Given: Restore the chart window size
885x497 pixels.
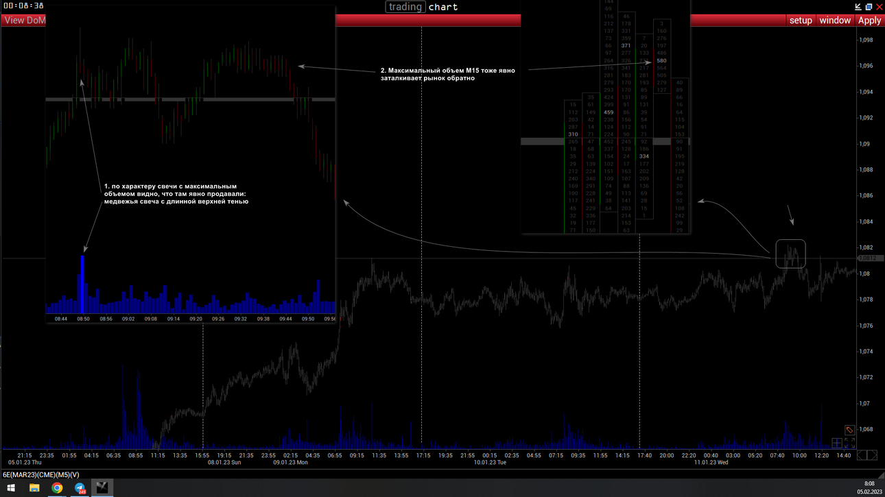Looking at the screenshot, I should [x=869, y=7].
